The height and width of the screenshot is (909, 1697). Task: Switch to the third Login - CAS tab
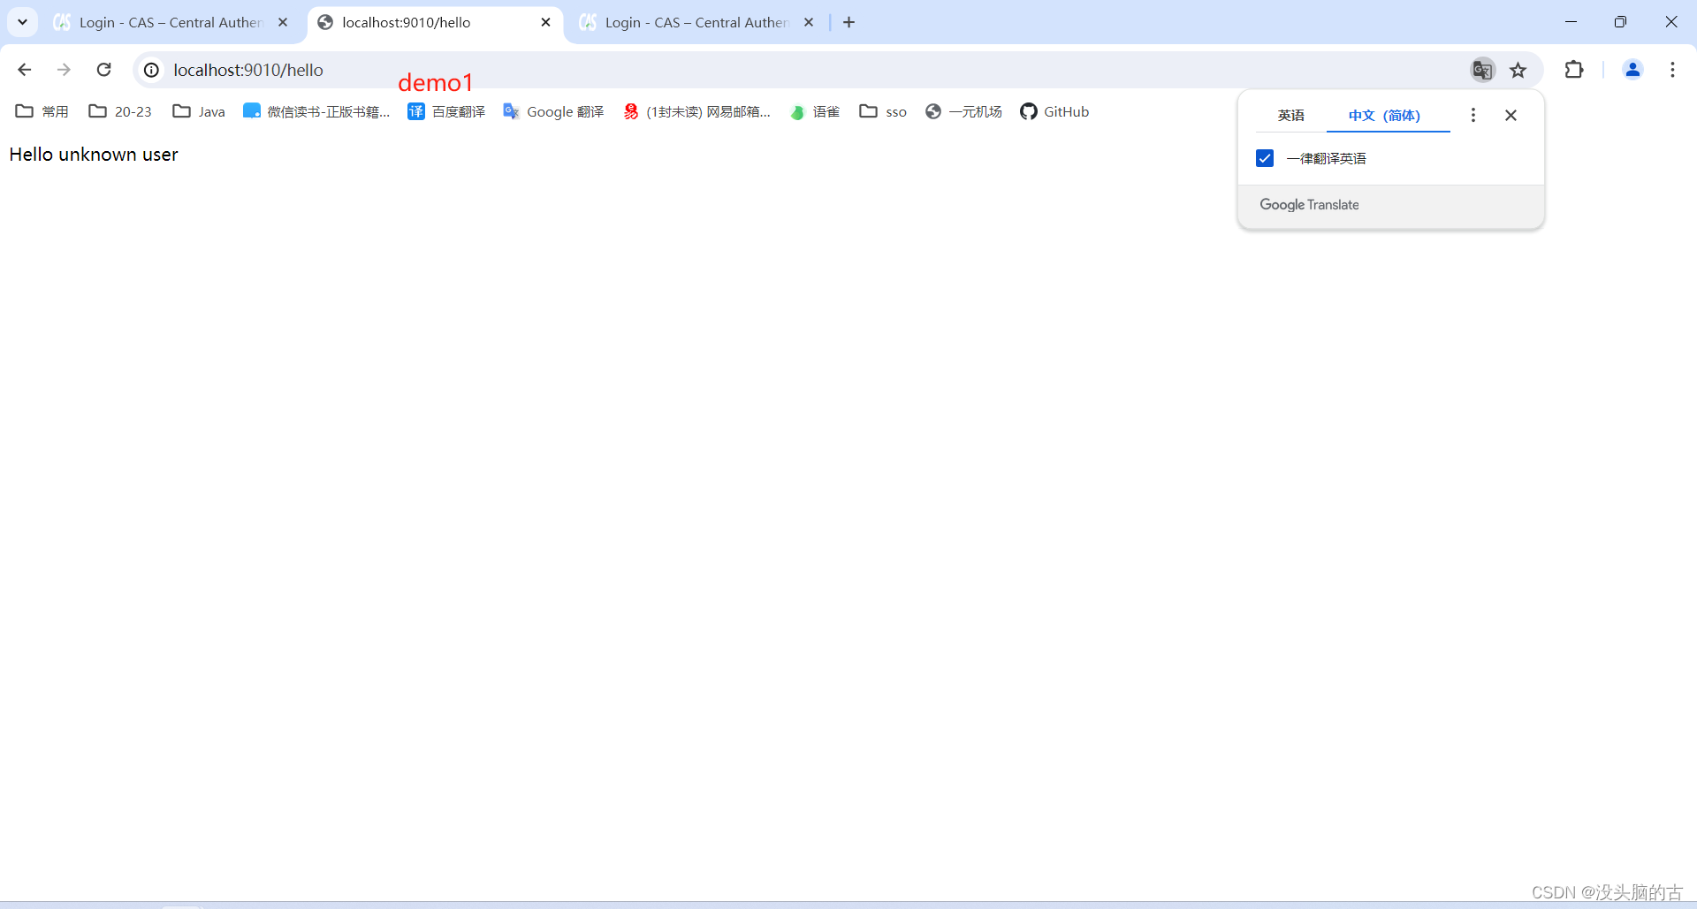pos(697,23)
